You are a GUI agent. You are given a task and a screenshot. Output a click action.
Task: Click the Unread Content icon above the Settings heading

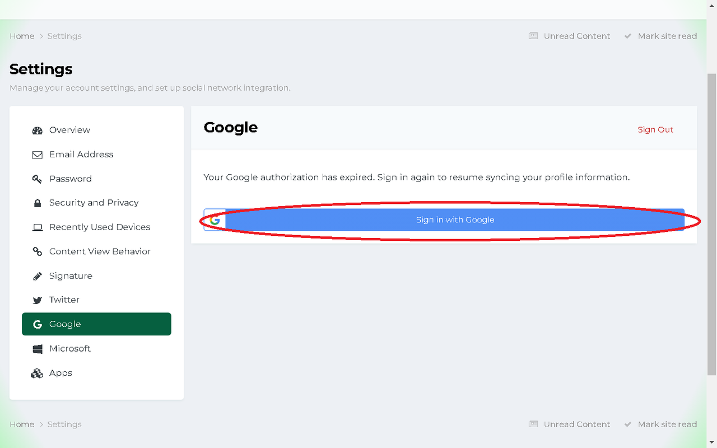point(533,36)
